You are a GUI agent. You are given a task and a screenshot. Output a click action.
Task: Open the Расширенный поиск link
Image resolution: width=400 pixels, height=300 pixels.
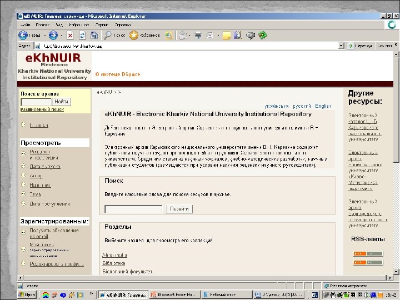pyautogui.click(x=42, y=109)
